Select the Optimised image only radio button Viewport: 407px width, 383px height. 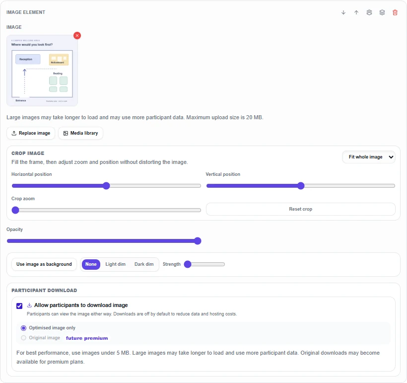[x=24, y=328]
